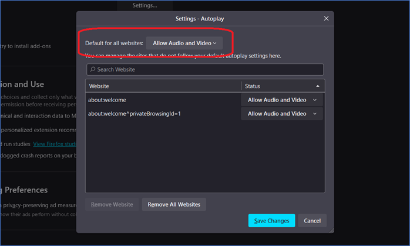Click the Remove Website button

click(x=111, y=205)
